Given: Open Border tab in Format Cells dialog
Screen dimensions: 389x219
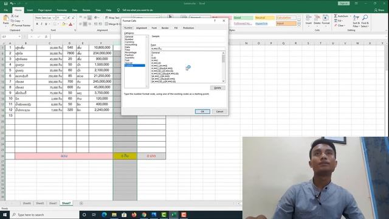Looking at the screenshot, I should click(x=165, y=28).
